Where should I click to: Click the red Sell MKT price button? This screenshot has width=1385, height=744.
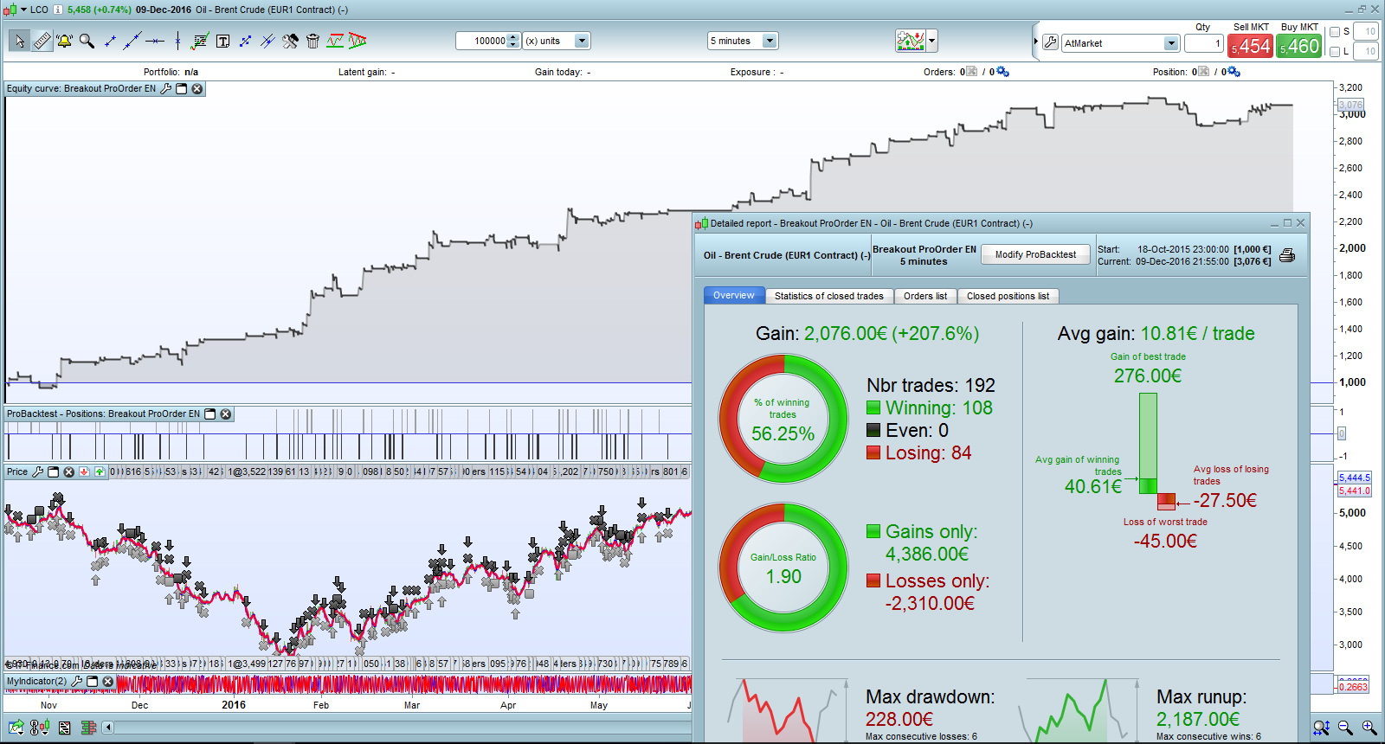pyautogui.click(x=1250, y=46)
